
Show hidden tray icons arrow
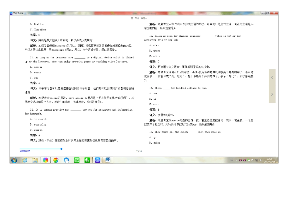236,160
